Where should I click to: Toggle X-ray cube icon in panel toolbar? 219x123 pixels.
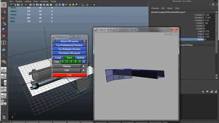point(88,5)
